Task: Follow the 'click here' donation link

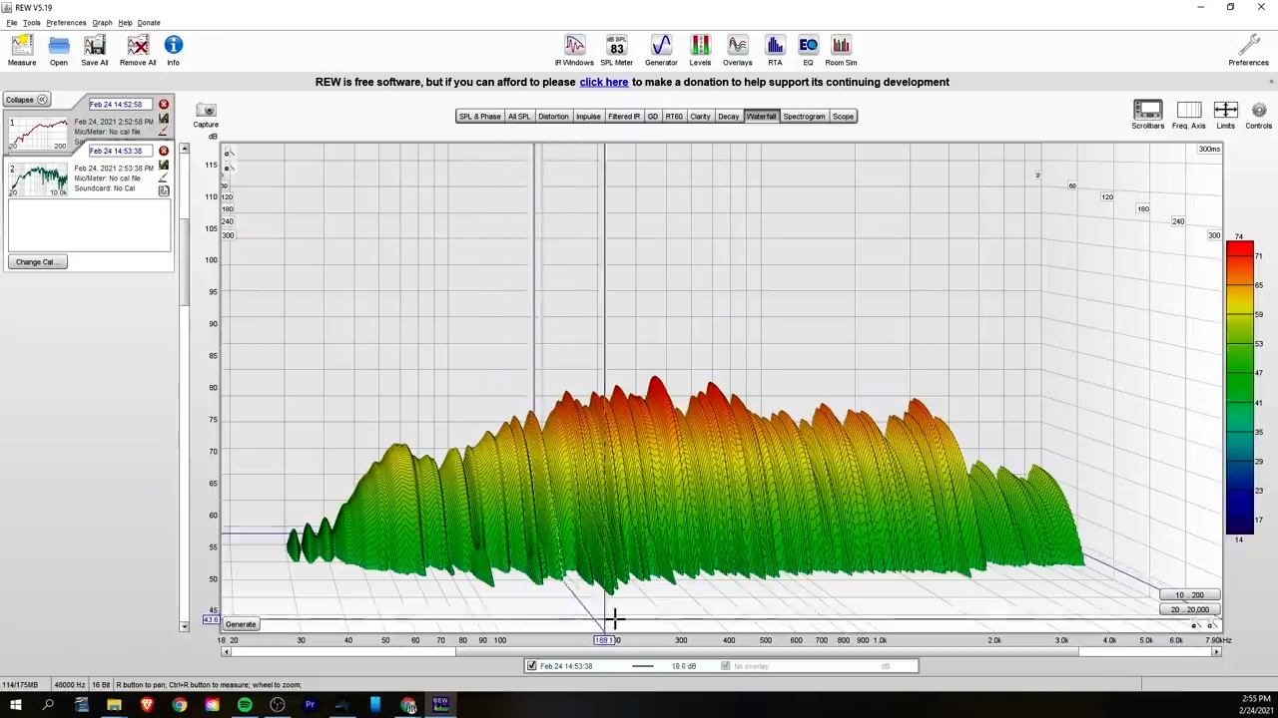Action: click(603, 82)
